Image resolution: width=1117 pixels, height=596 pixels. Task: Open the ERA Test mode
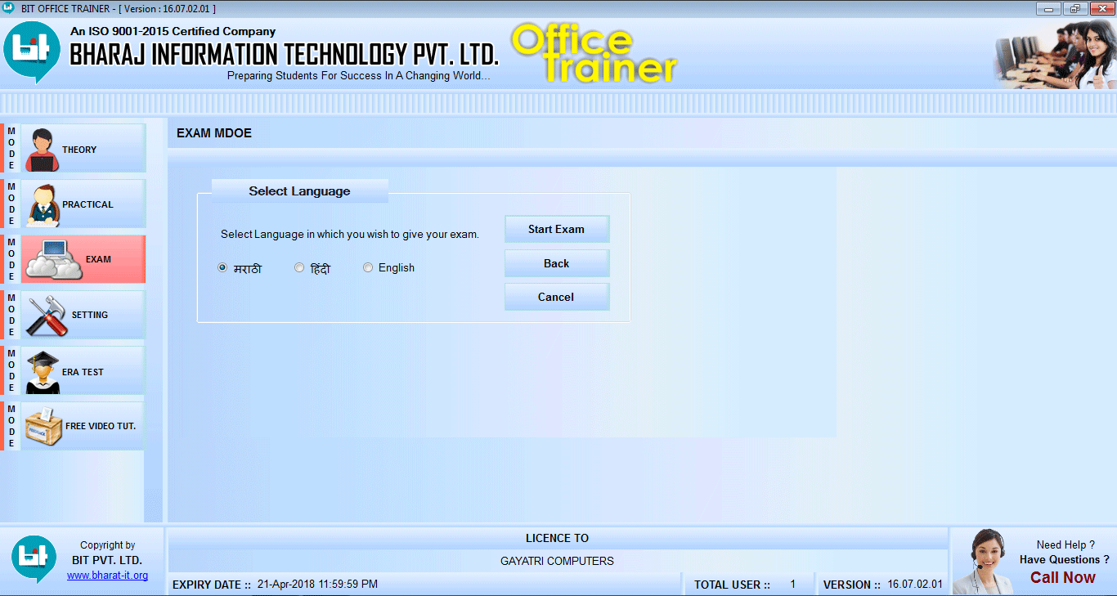(x=83, y=371)
